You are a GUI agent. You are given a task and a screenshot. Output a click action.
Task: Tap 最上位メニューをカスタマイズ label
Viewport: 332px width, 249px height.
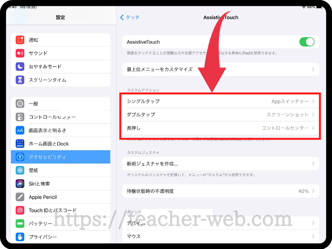tap(160, 69)
